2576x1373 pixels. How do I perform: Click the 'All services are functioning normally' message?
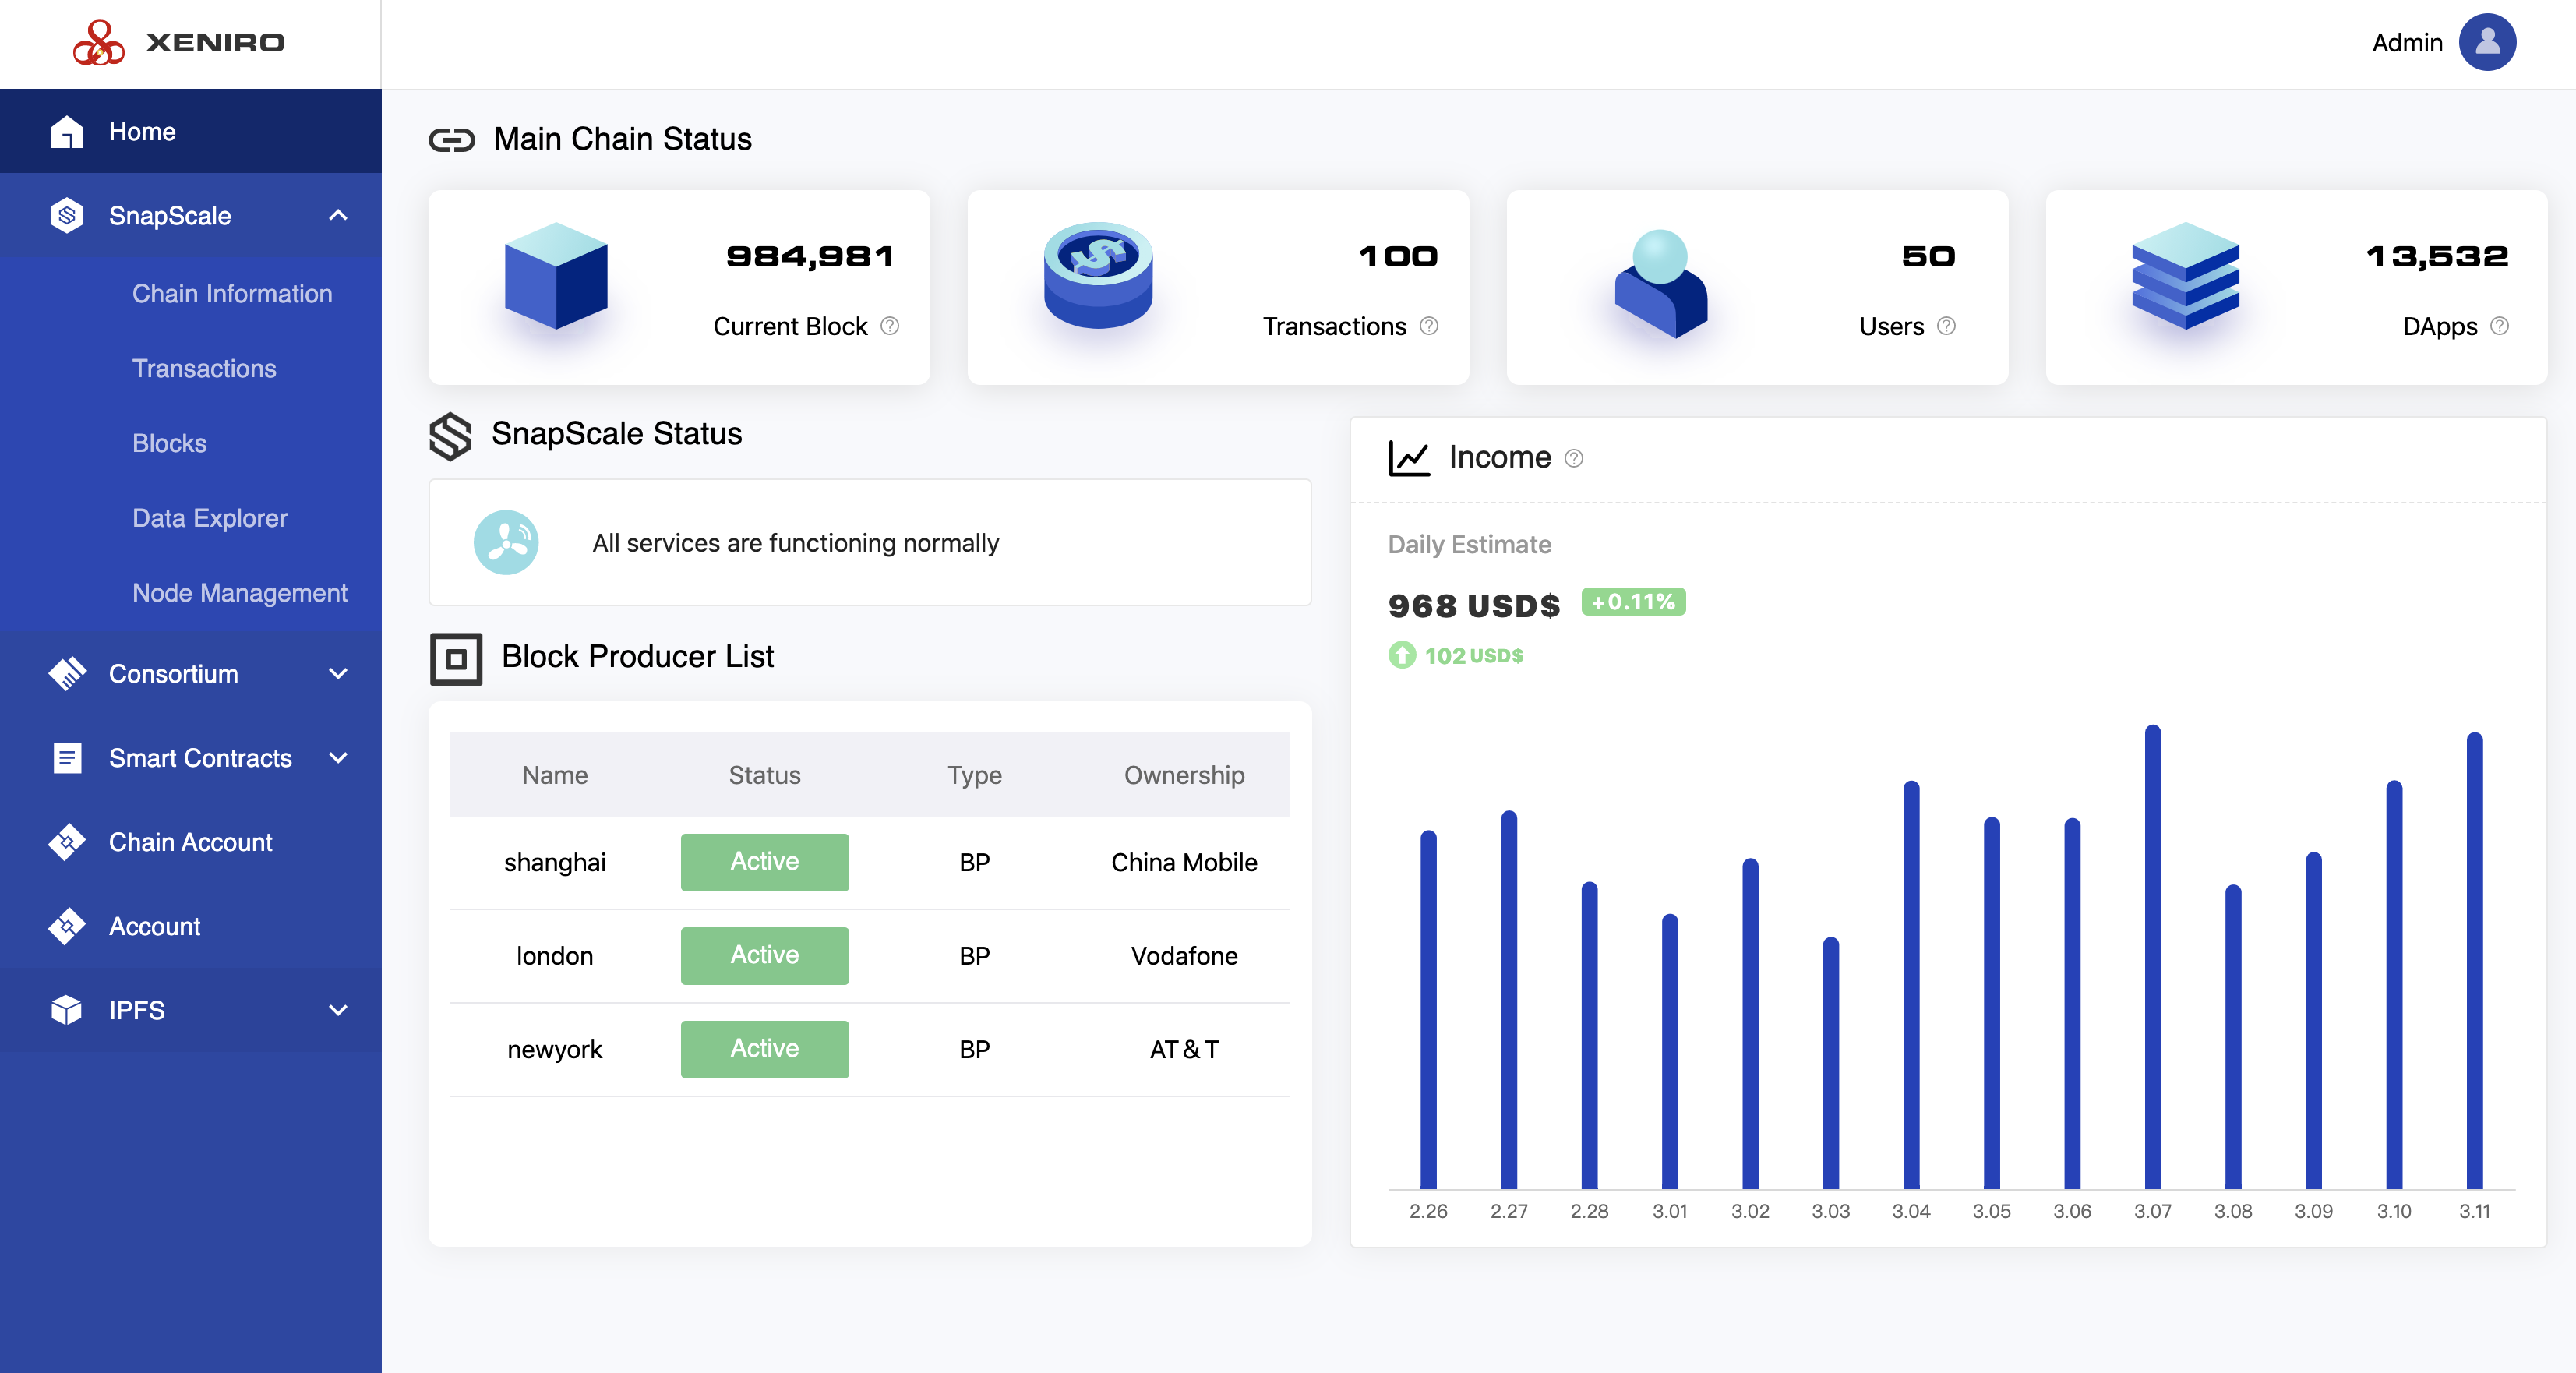pyautogui.click(x=795, y=542)
